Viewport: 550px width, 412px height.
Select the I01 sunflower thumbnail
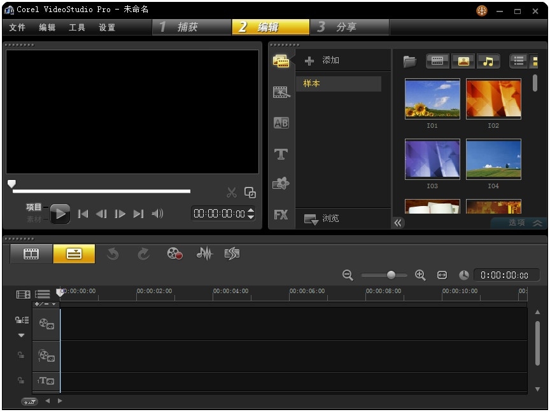point(432,99)
